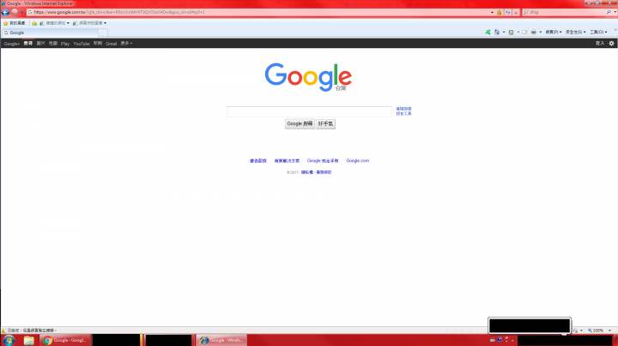Switch to Internet Explorer Google taskbar window

click(222, 341)
